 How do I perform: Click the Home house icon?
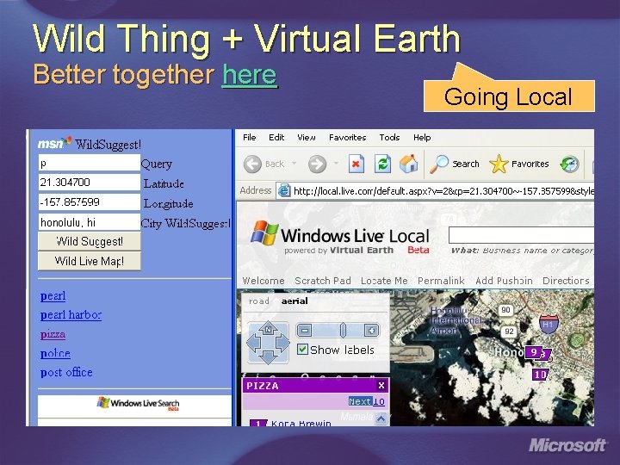point(409,164)
